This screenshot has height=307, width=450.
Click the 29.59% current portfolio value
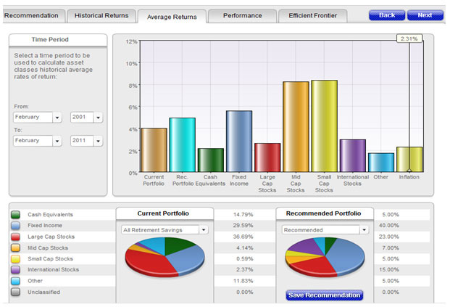(x=243, y=226)
